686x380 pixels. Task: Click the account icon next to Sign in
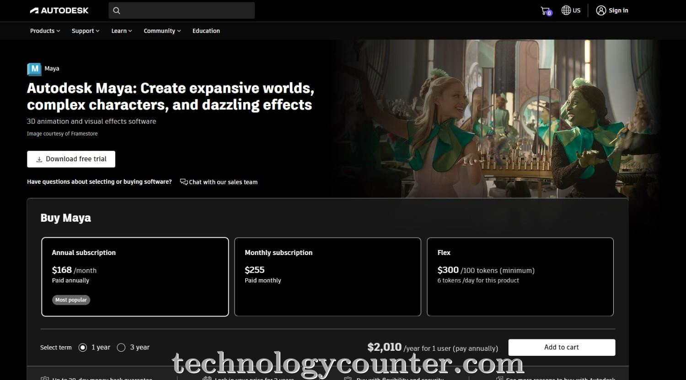tap(600, 10)
